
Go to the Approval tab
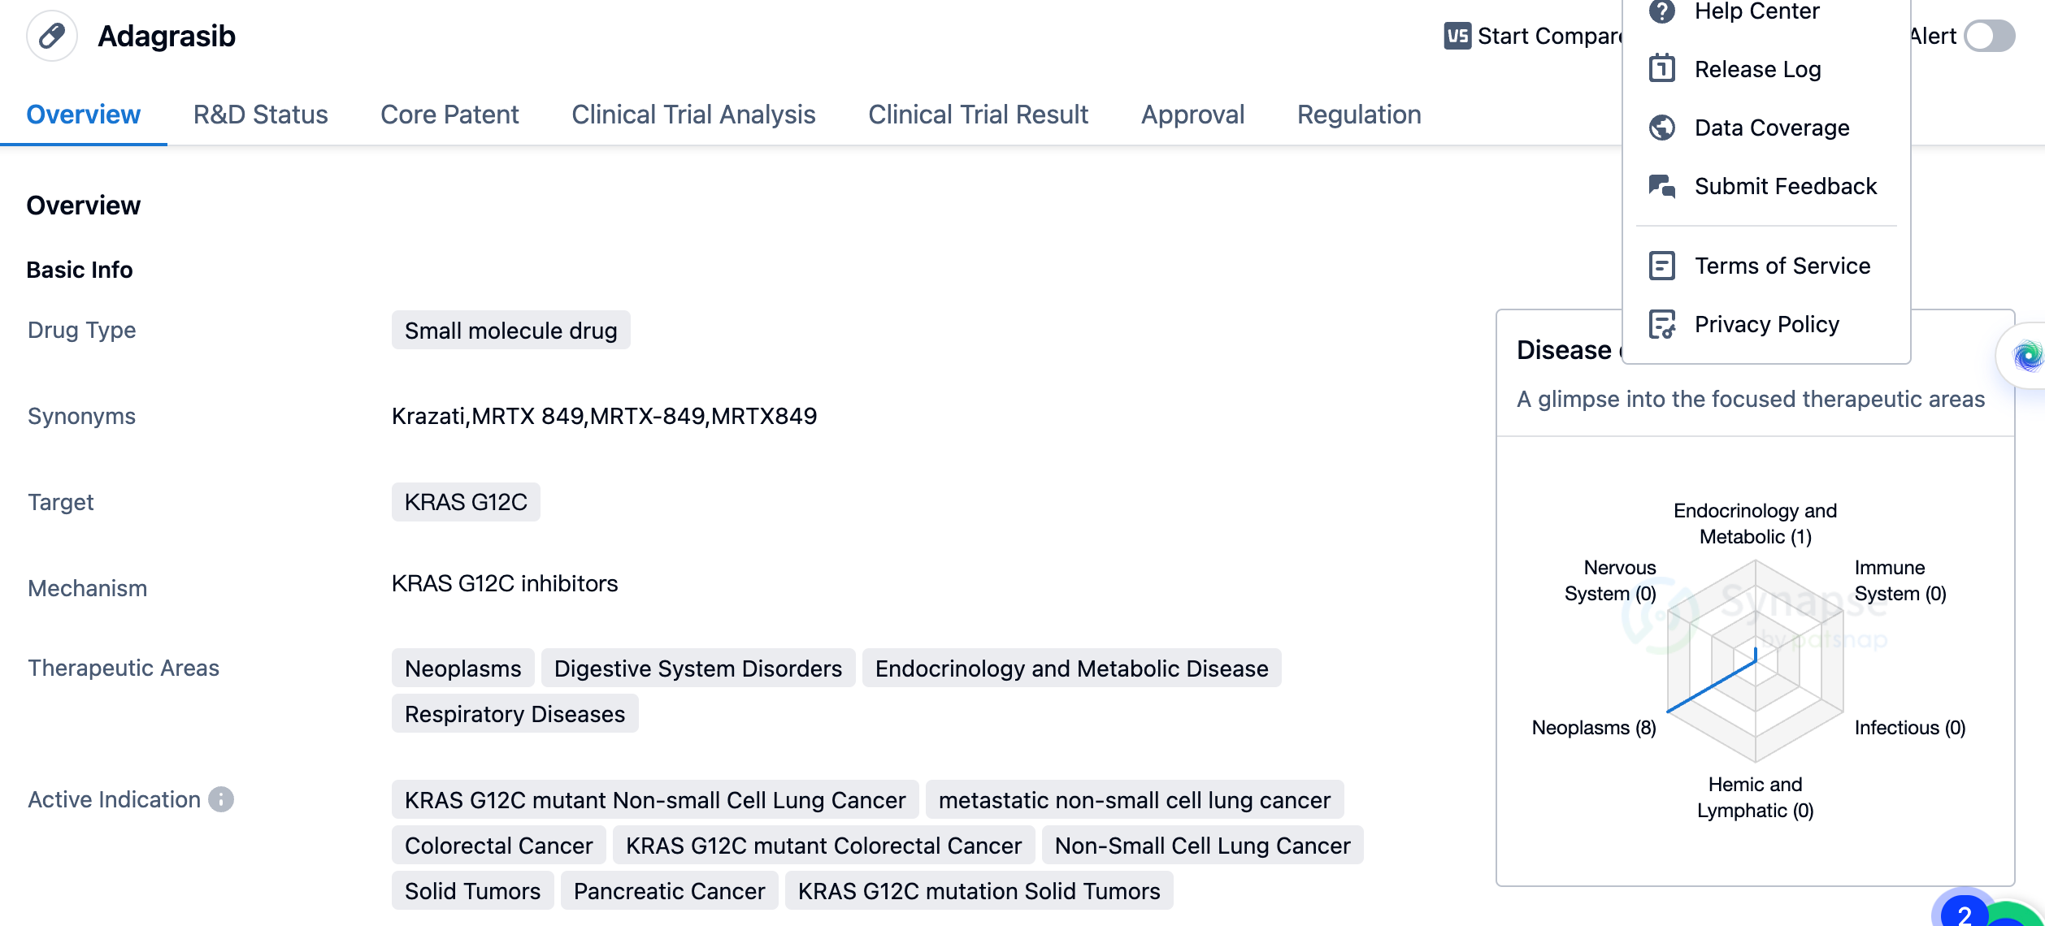pos(1192,115)
